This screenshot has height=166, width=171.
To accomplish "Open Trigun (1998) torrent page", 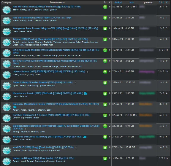I will [50, 39].
